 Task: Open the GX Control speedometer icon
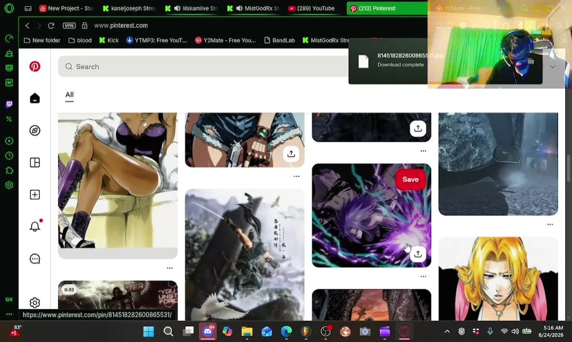9,38
